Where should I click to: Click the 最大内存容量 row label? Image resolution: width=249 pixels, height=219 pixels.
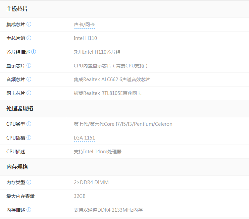20,196
